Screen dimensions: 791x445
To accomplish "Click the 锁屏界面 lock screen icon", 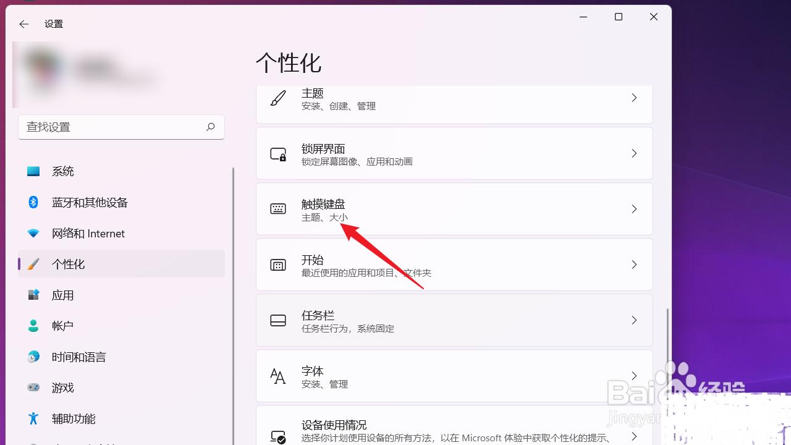I will point(277,153).
